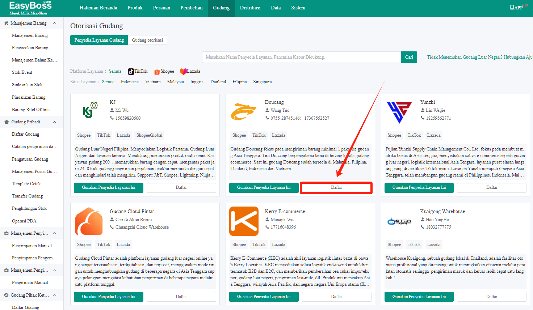533x310 pixels.
Task: Click Gudang Pribadi section icon
Action: (6, 122)
